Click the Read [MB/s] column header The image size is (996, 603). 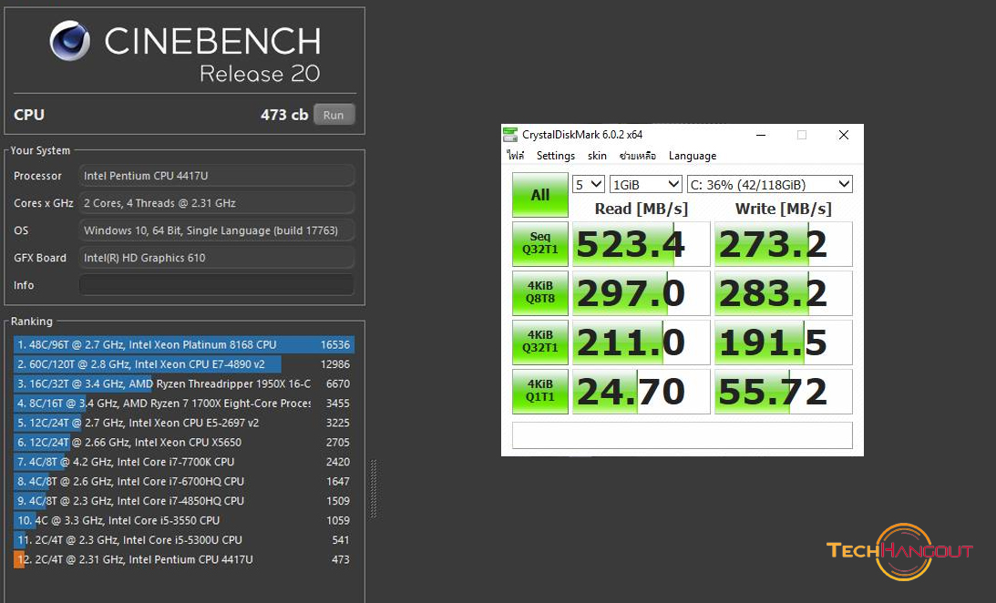(641, 209)
